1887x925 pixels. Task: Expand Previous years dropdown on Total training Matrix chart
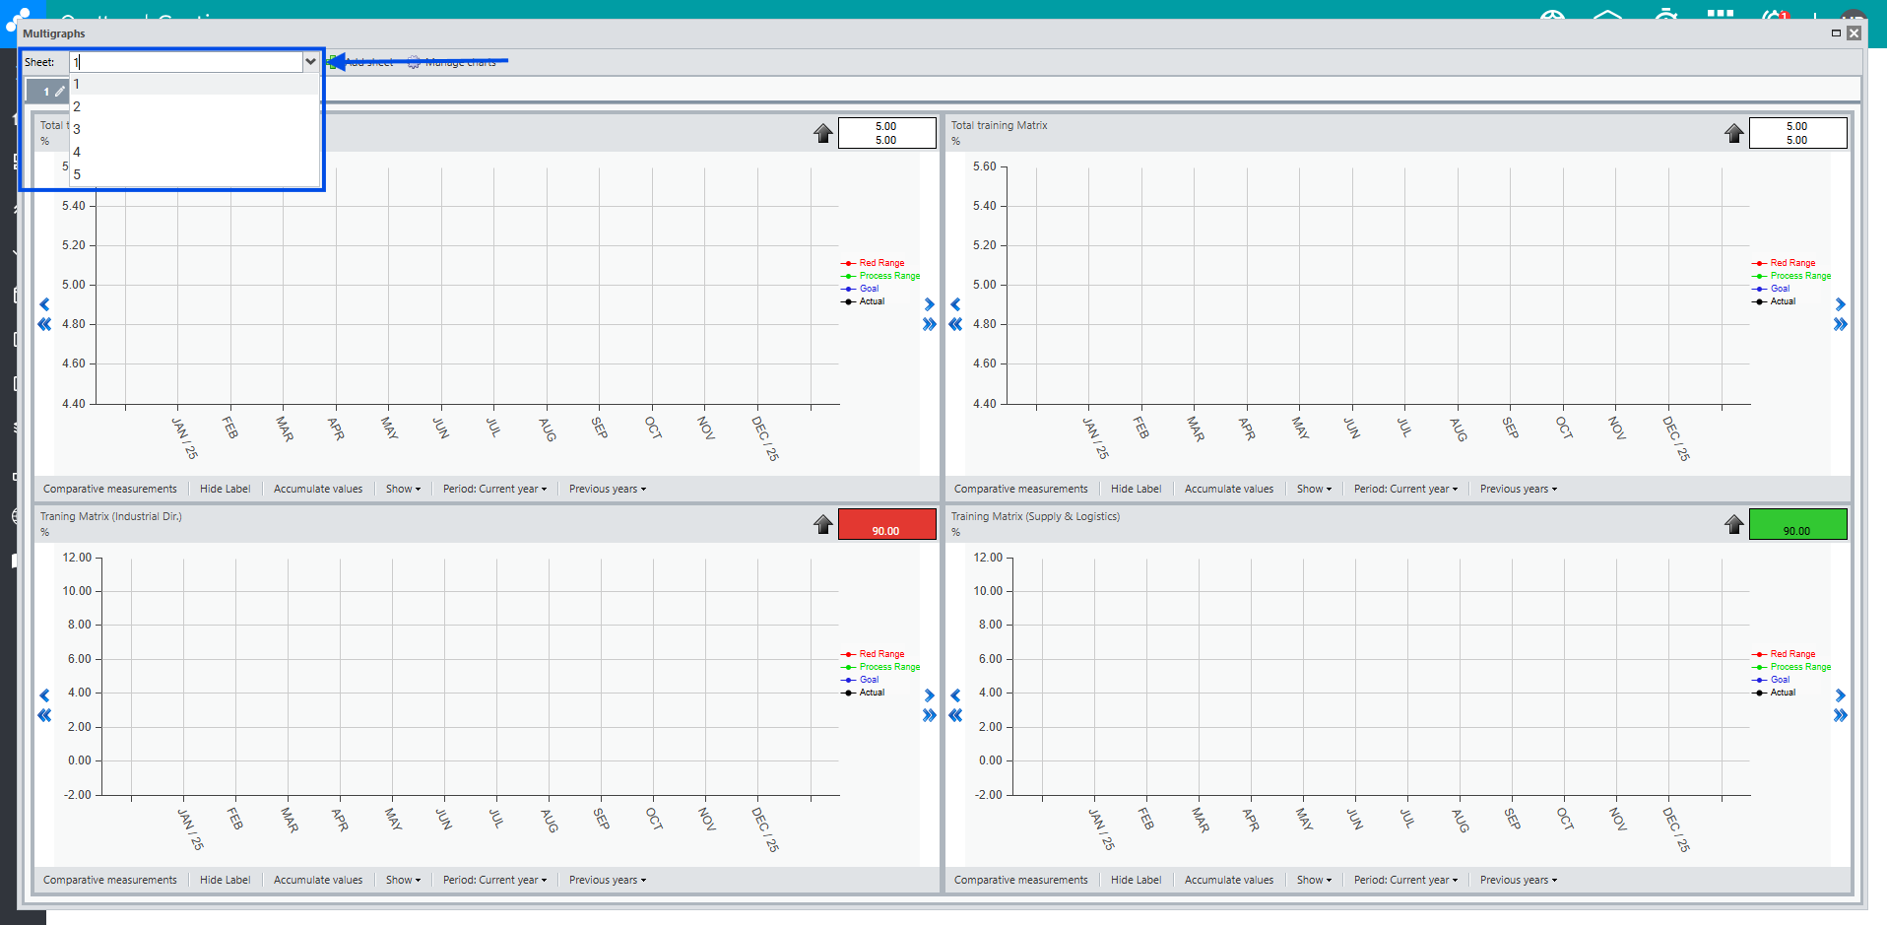pyautogui.click(x=1518, y=489)
